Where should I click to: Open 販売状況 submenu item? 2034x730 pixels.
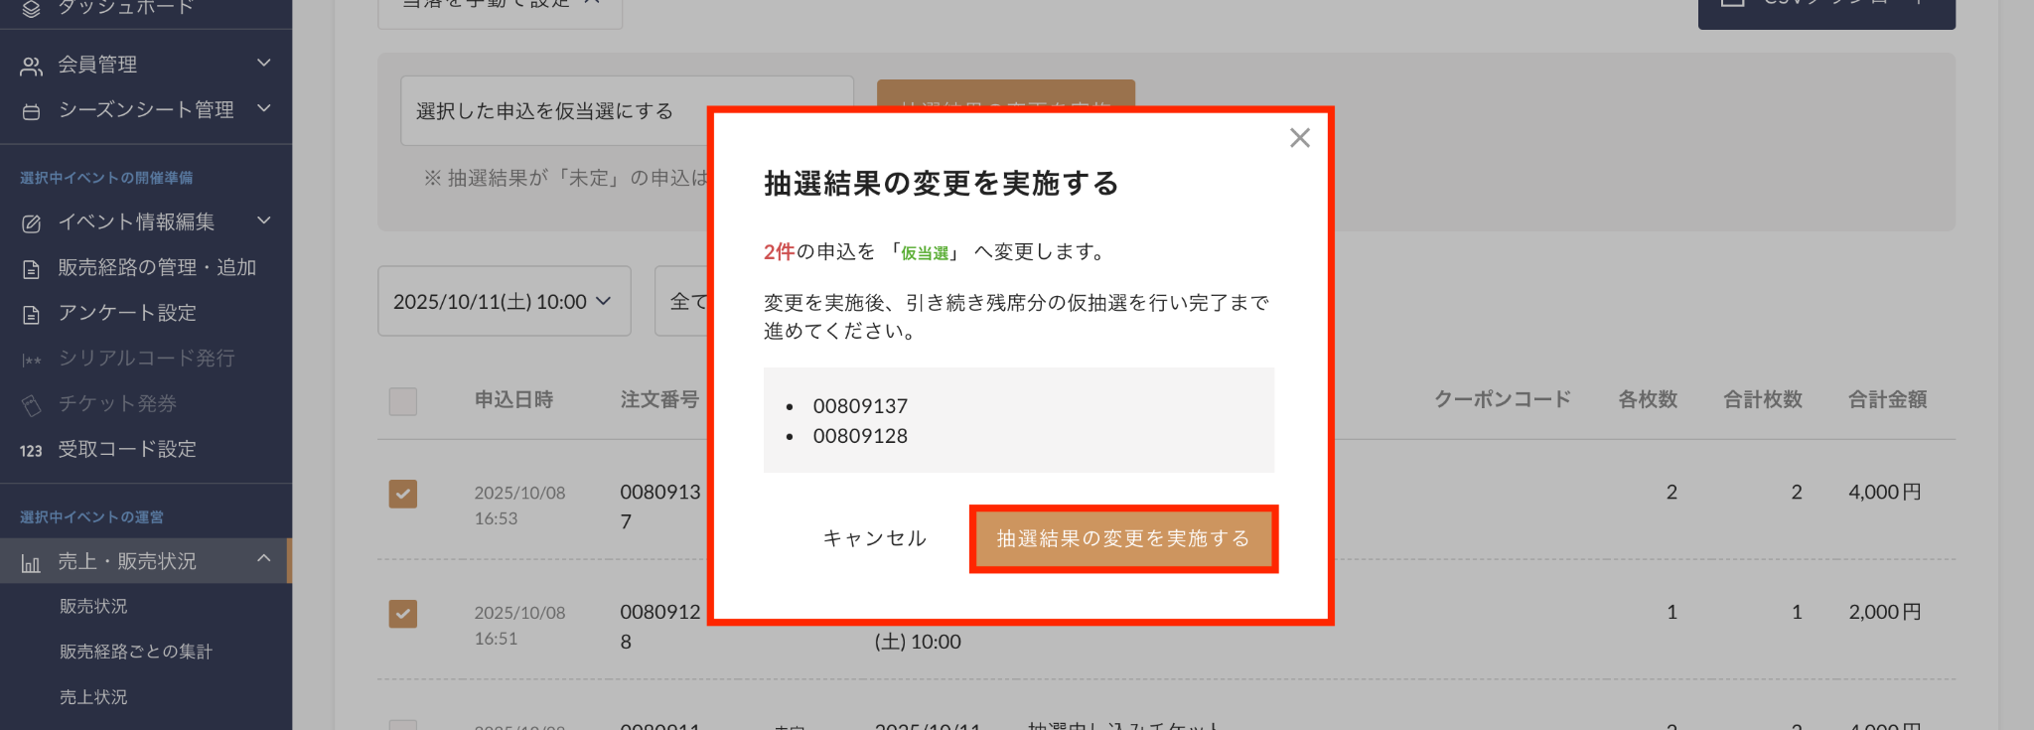click(x=93, y=606)
